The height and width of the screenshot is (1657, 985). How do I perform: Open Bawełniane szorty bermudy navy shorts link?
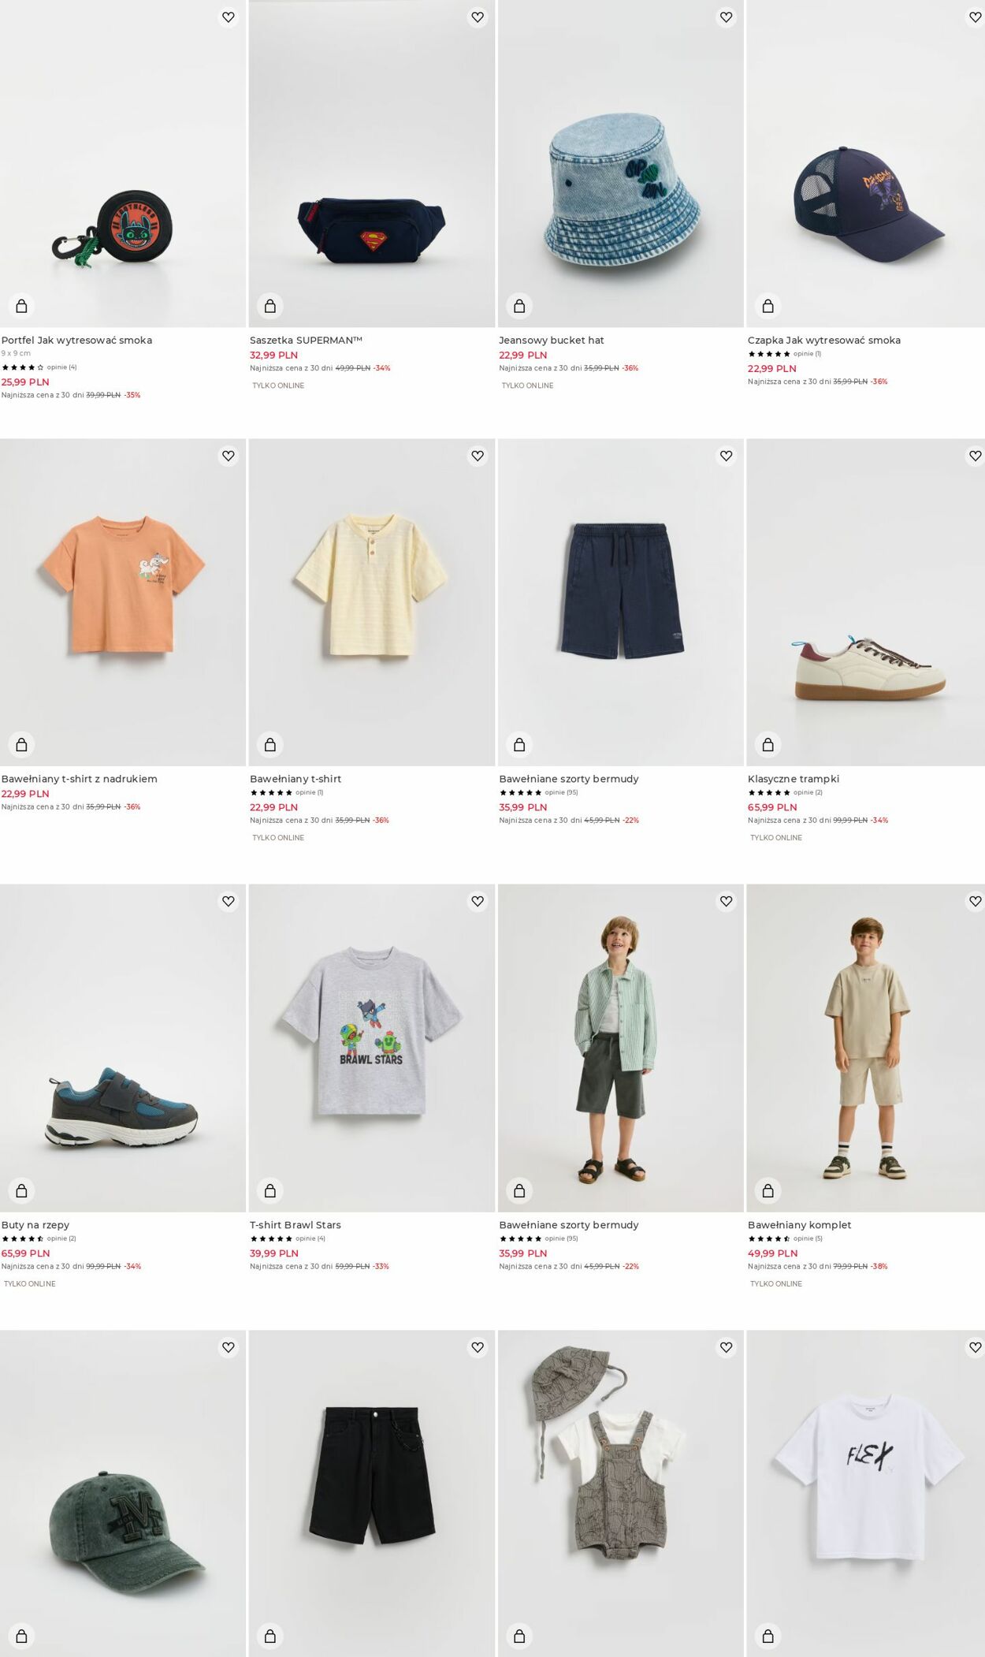[569, 779]
